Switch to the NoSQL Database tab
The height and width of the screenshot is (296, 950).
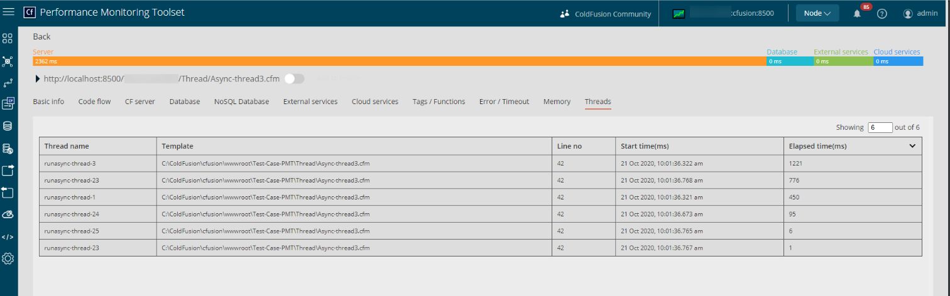241,102
